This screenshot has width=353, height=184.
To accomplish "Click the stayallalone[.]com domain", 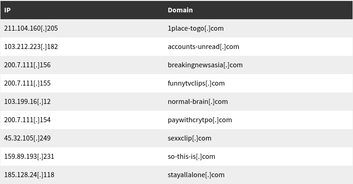I will [196, 175].
